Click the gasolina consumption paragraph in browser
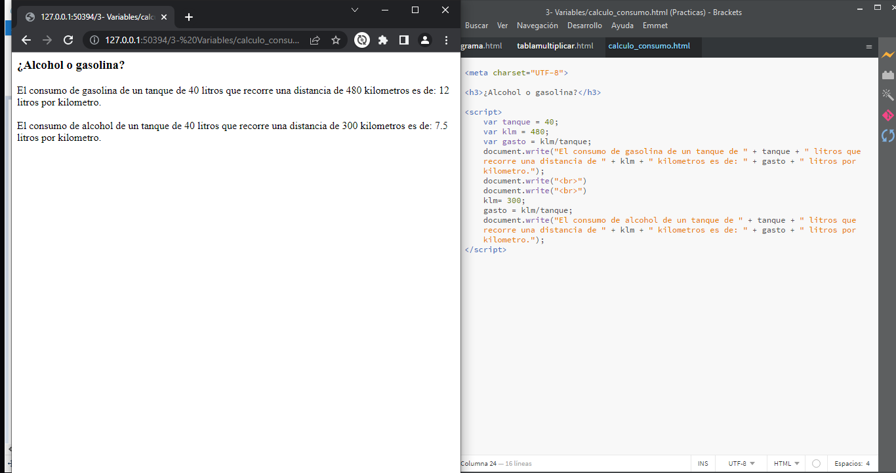Screen dimensions: 896x473 click(234, 96)
